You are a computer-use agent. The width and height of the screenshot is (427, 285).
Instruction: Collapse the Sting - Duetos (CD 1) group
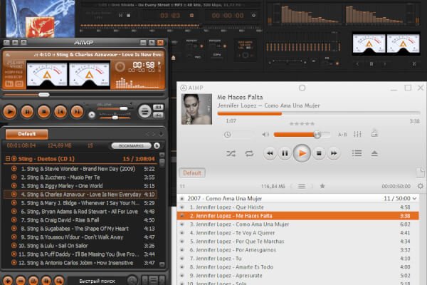(x=8, y=158)
